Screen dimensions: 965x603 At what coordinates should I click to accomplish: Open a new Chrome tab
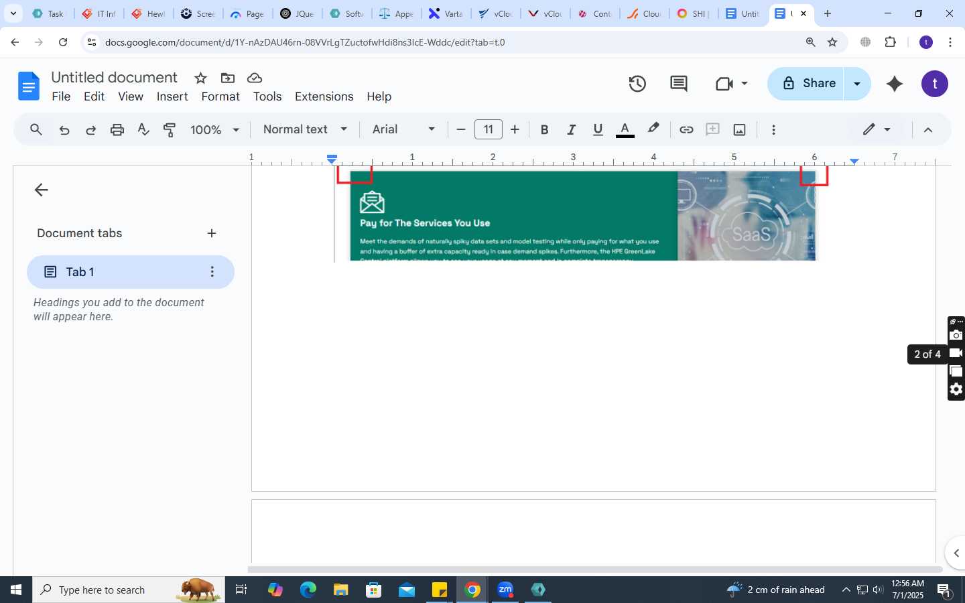pos(828,13)
